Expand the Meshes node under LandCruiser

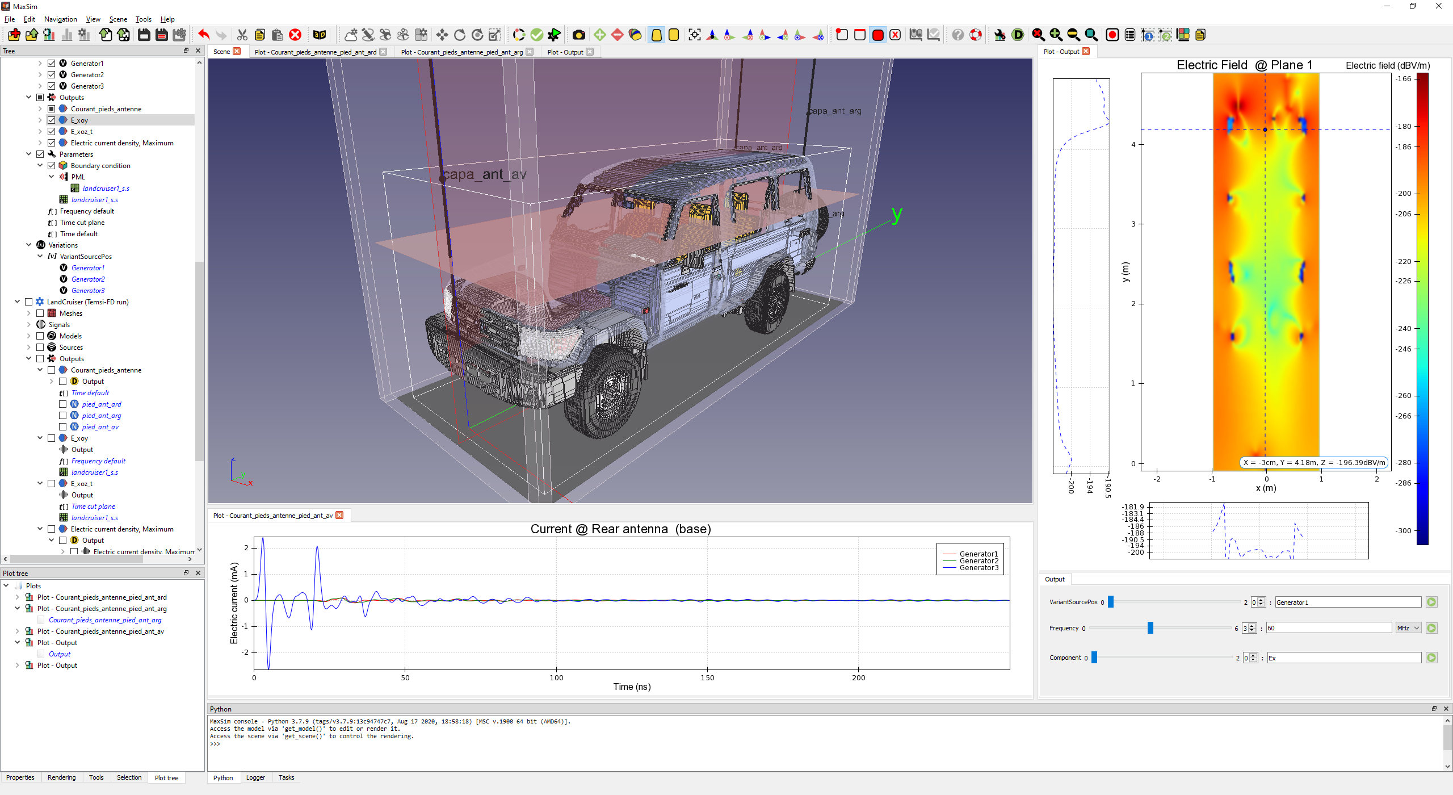[x=29, y=313]
